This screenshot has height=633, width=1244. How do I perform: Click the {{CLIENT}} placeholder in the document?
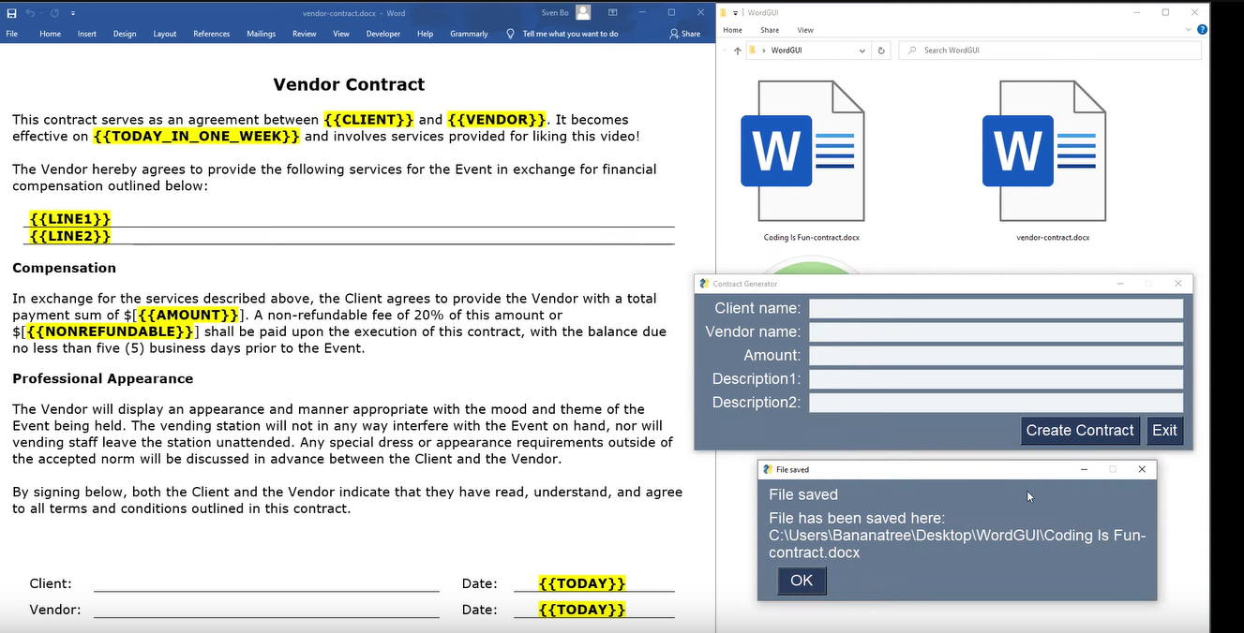click(x=368, y=120)
